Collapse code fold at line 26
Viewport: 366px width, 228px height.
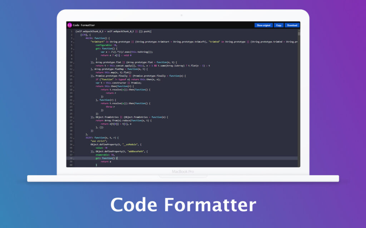pyautogui.click(x=74, y=118)
